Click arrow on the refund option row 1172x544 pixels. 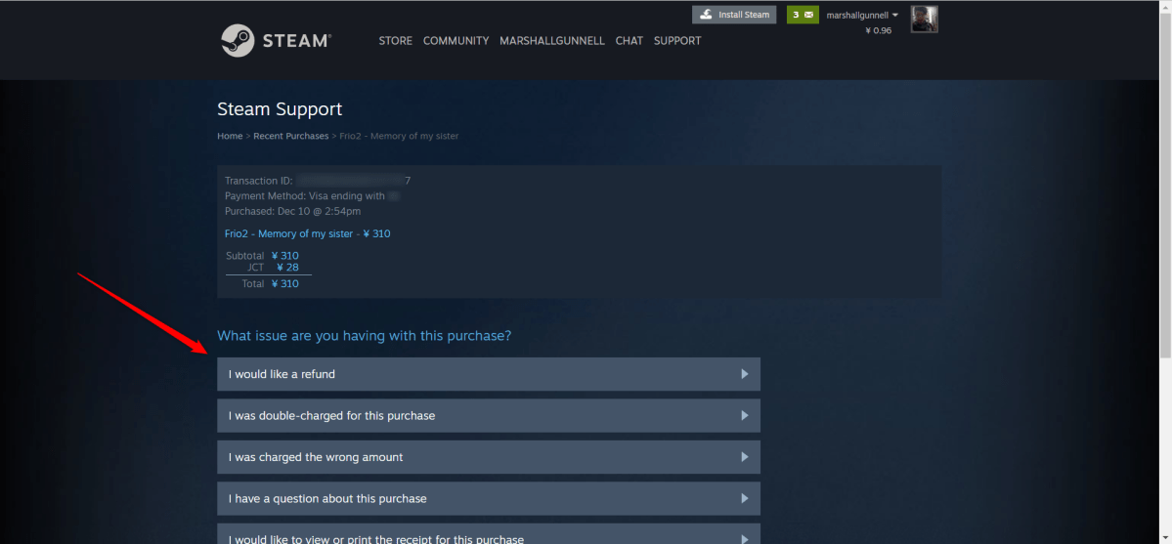click(x=744, y=374)
